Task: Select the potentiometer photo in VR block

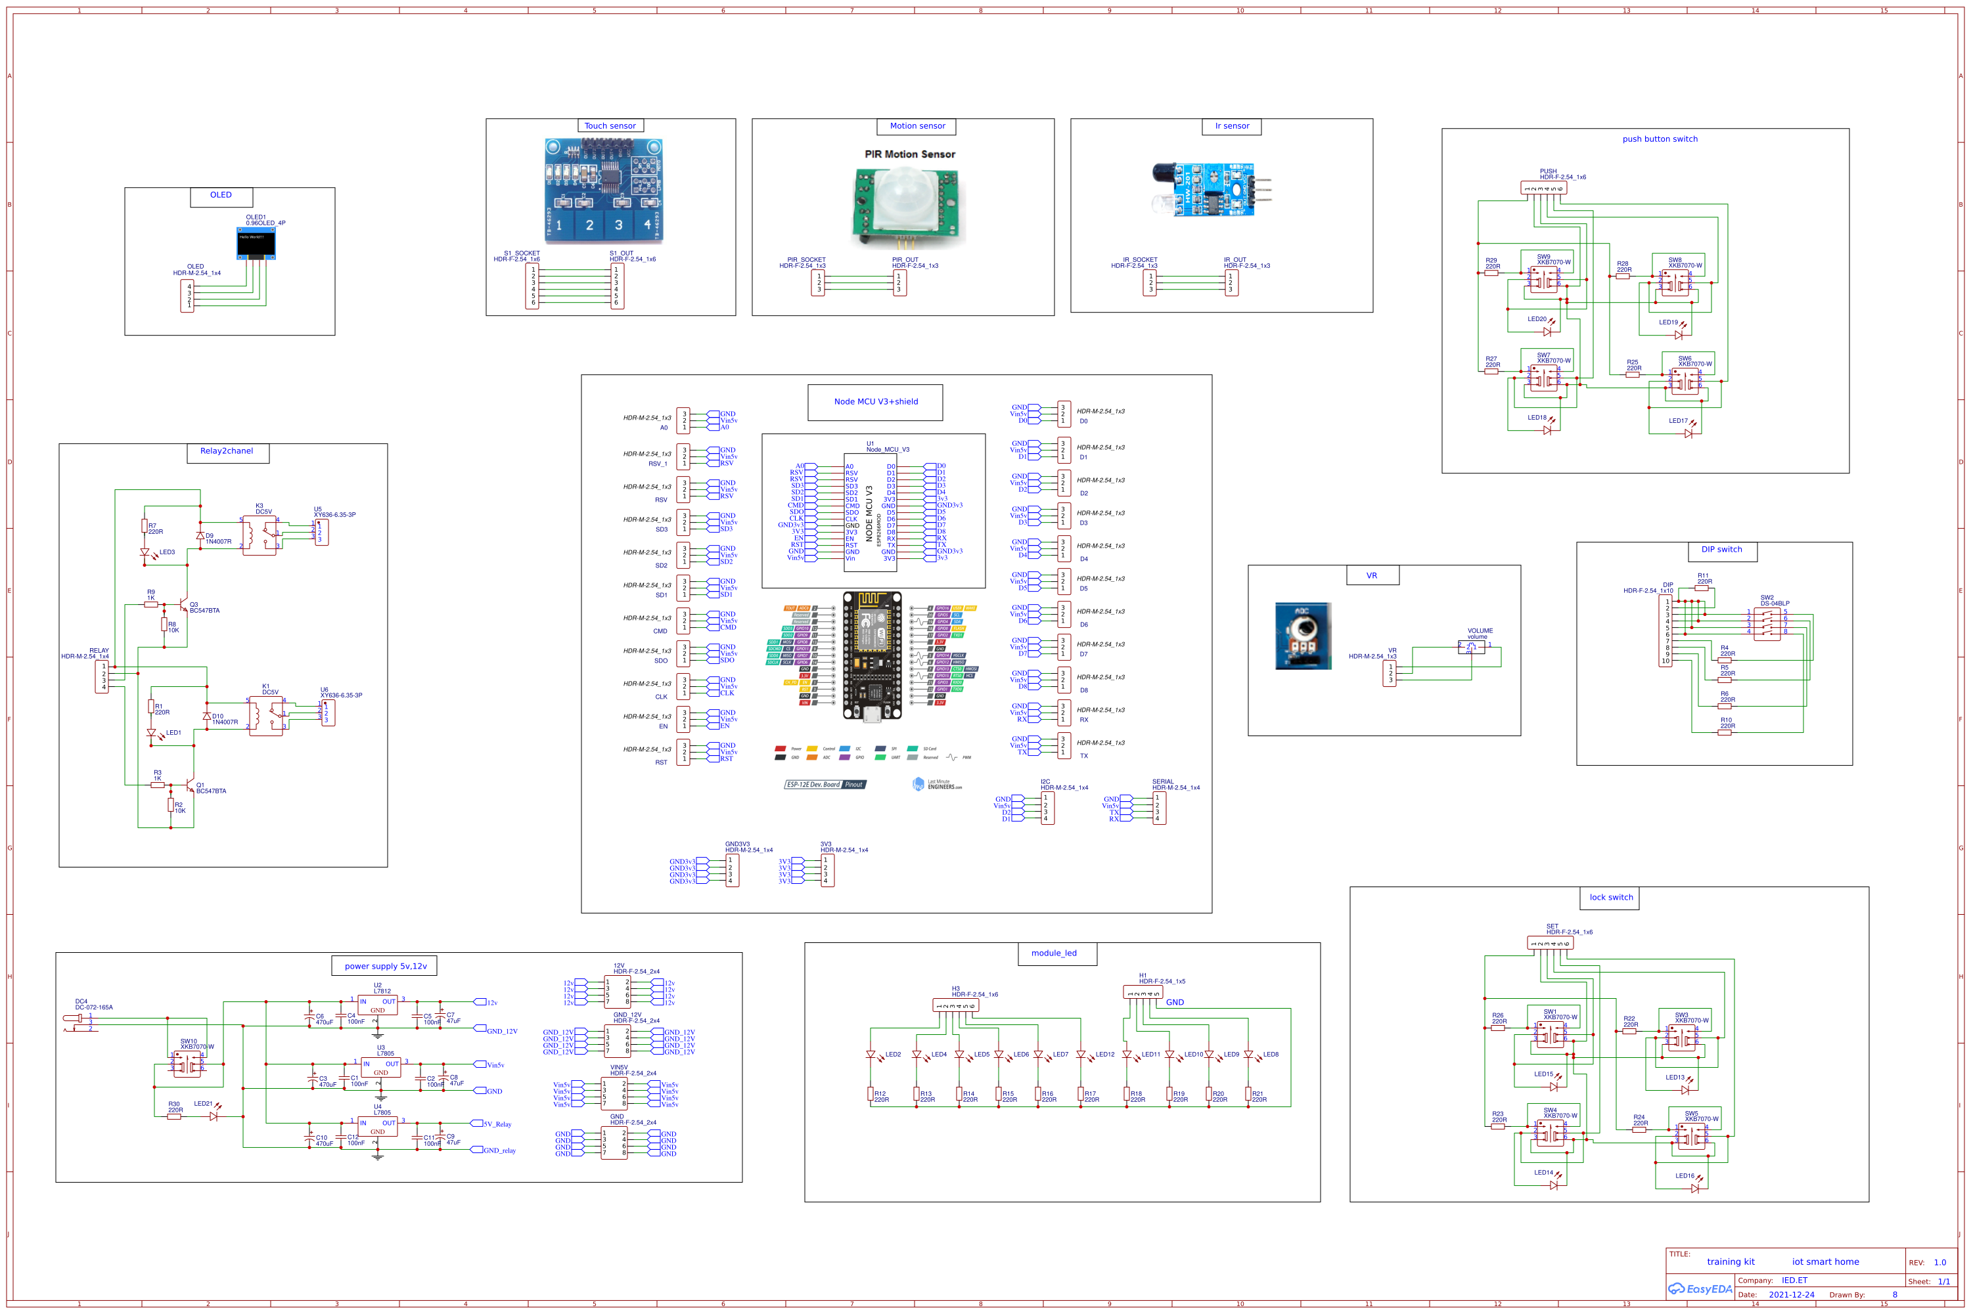Action: [x=1302, y=635]
